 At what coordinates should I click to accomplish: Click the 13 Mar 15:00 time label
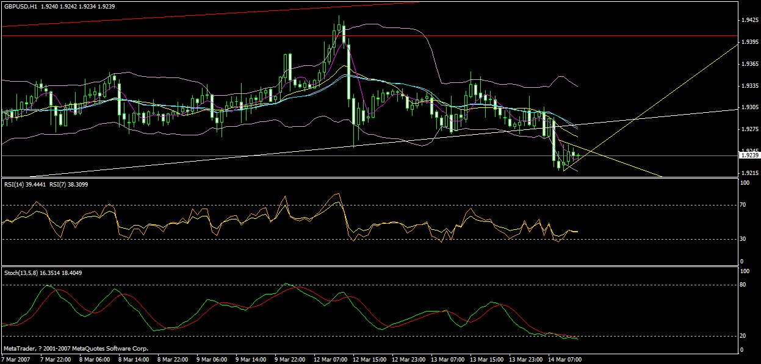[486, 360]
